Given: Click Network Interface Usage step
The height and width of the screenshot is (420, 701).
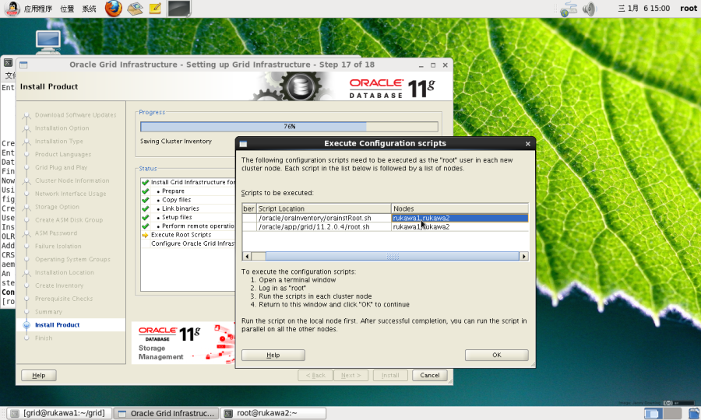Looking at the screenshot, I should coord(70,194).
